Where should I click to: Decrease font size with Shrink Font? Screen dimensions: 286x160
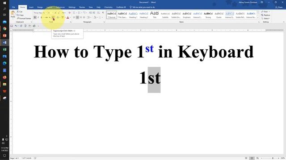click(x=59, y=13)
